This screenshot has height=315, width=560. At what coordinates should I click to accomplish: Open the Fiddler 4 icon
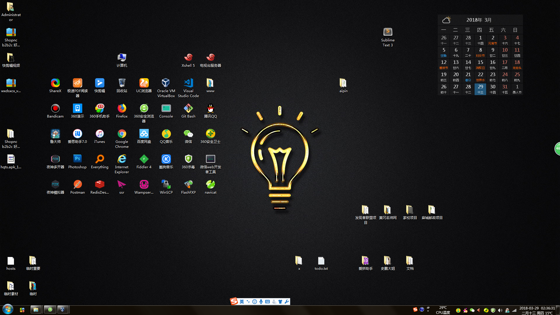[x=144, y=159]
